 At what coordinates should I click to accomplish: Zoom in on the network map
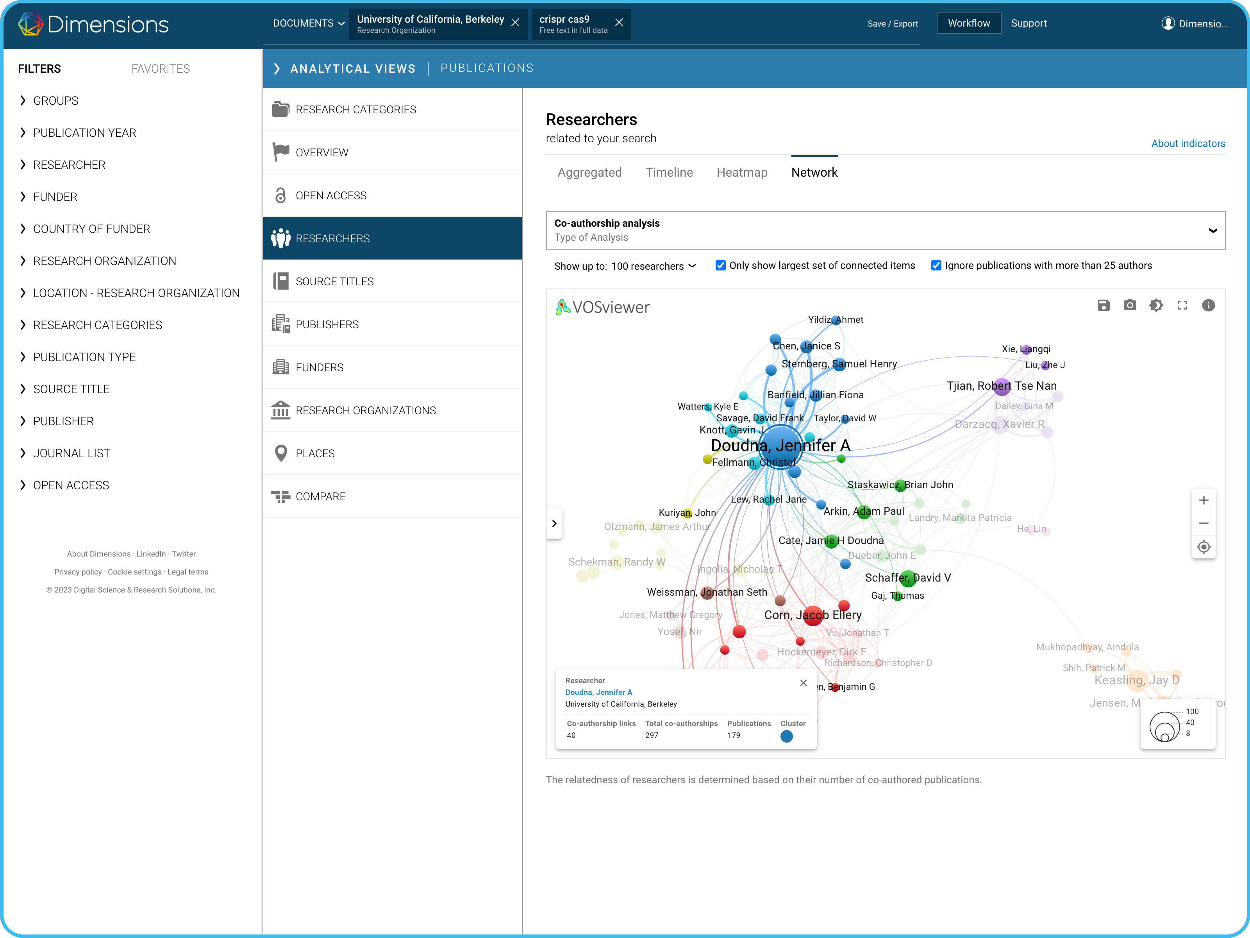point(1204,500)
